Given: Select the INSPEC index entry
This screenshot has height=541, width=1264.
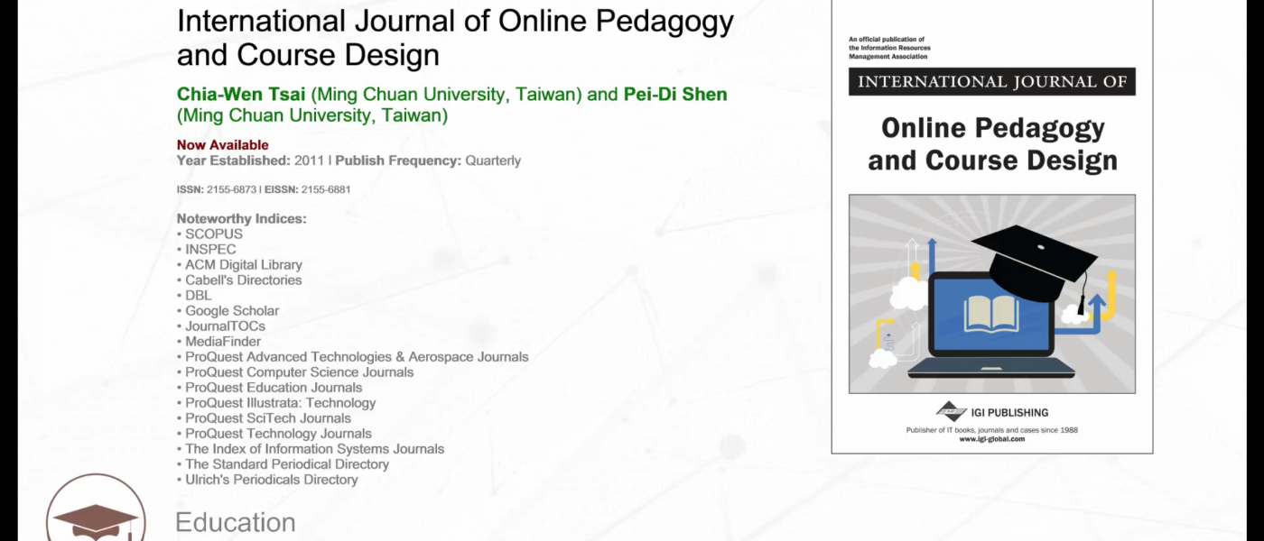Looking at the screenshot, I should tap(210, 250).
